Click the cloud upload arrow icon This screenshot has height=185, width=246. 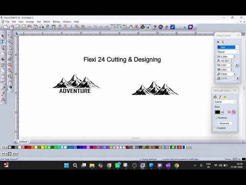(x=184, y=27)
